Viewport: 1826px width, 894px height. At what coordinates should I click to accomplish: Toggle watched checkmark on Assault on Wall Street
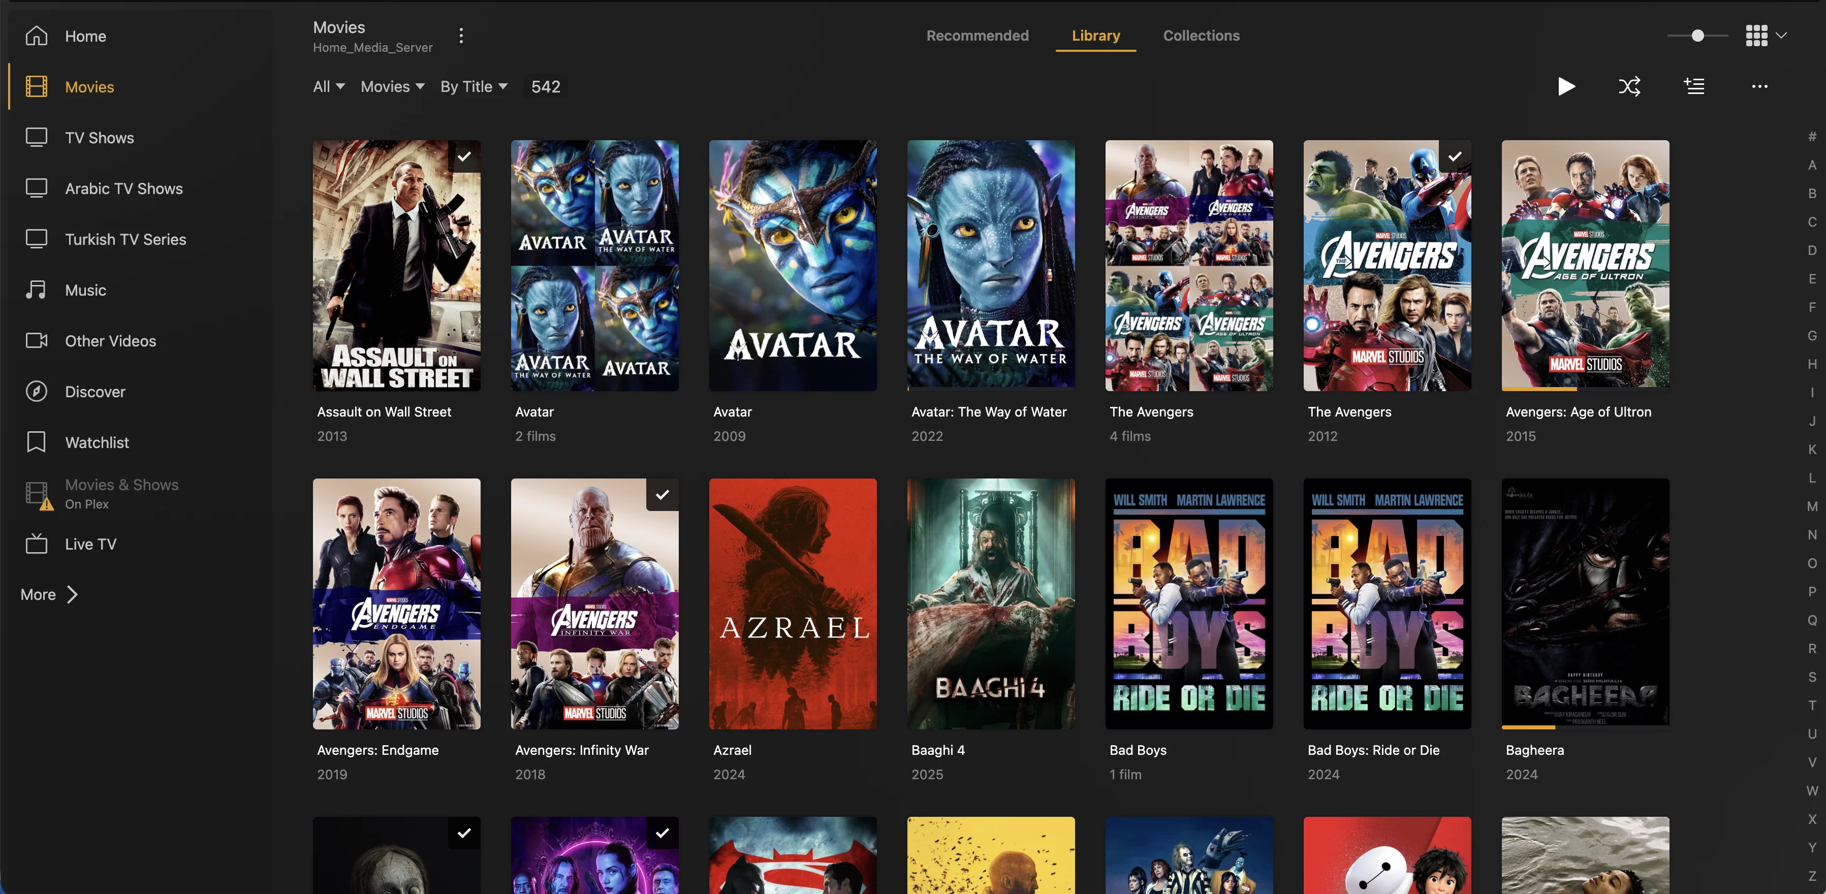(464, 156)
